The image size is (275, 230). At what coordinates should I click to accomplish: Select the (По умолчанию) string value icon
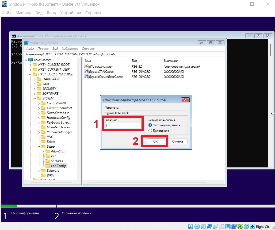tap(86, 66)
